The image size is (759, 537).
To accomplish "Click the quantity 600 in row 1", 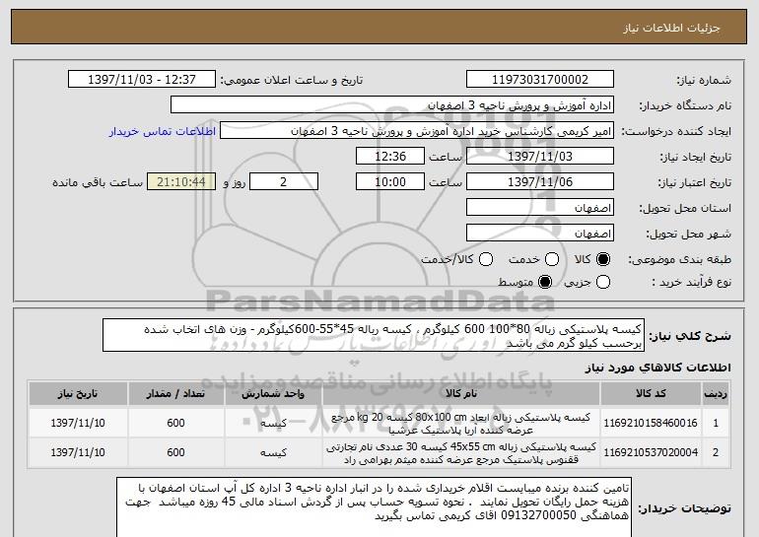I will pos(175,423).
